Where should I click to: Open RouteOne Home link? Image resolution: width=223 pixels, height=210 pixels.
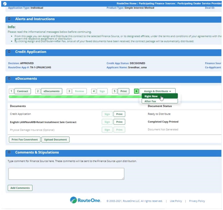click(127, 3)
